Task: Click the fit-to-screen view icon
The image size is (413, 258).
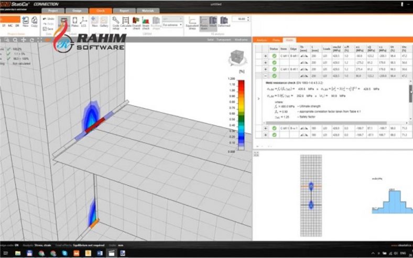Action: click(40, 40)
